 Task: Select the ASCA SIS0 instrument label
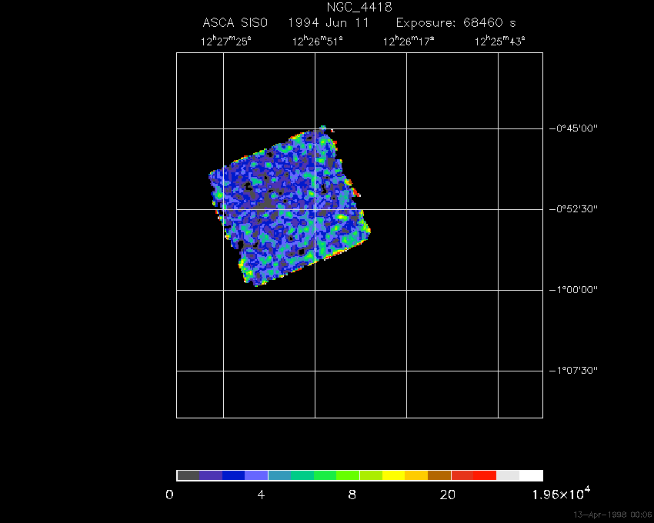tap(235, 22)
